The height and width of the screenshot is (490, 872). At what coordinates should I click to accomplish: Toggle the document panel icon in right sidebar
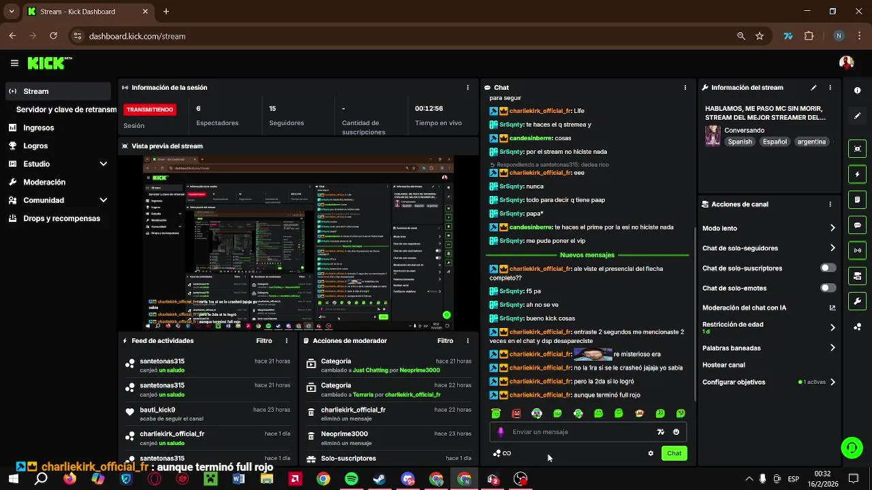coord(857,199)
